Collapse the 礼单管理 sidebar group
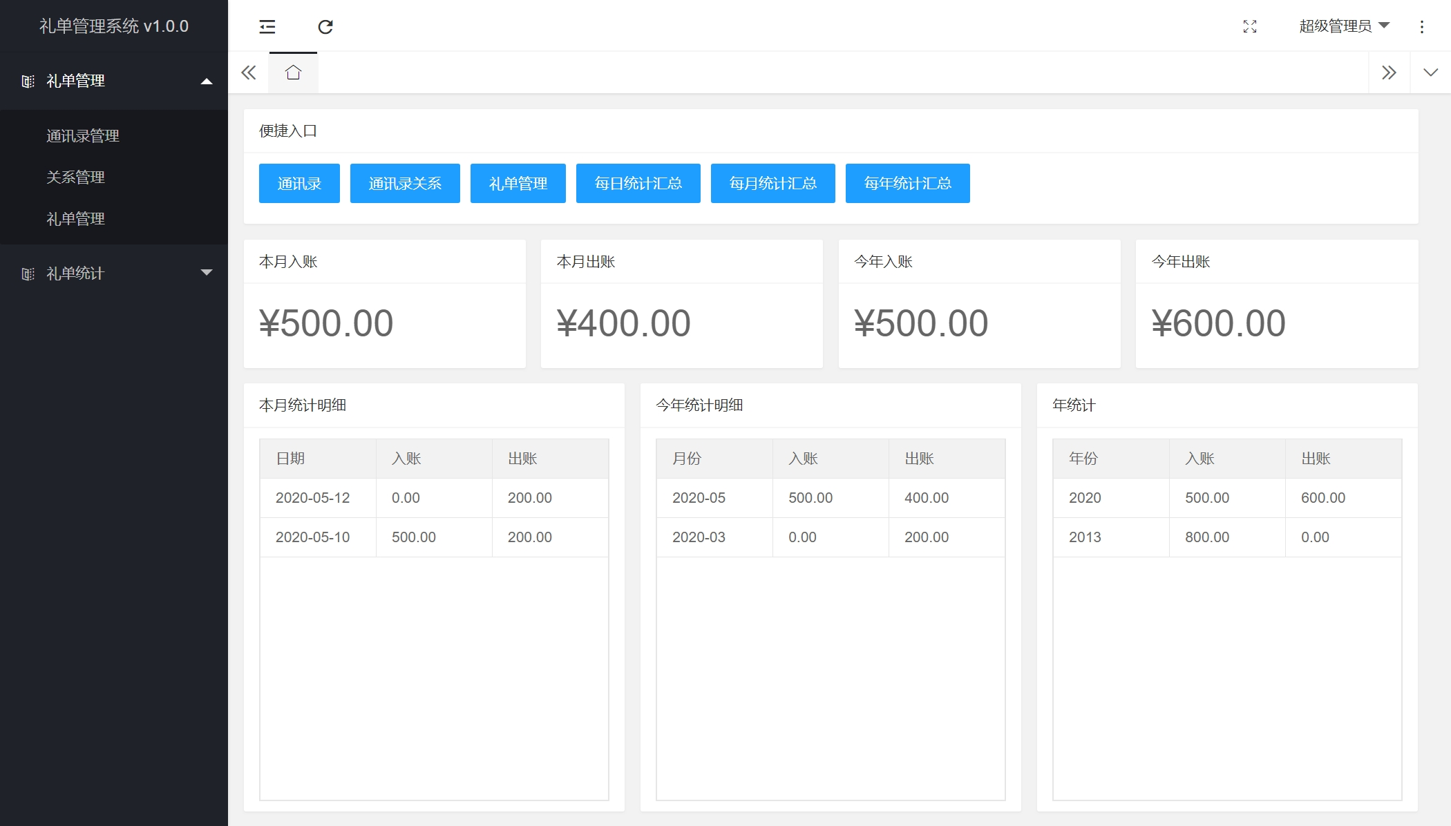 point(206,81)
